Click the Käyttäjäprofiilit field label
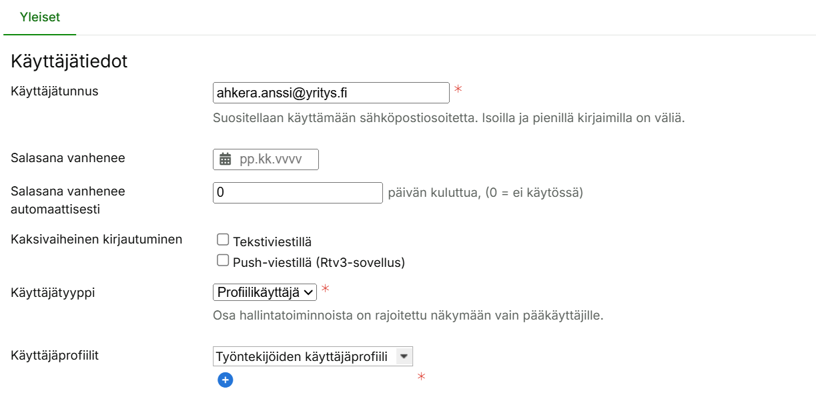This screenshot has width=816, height=397. tap(55, 356)
